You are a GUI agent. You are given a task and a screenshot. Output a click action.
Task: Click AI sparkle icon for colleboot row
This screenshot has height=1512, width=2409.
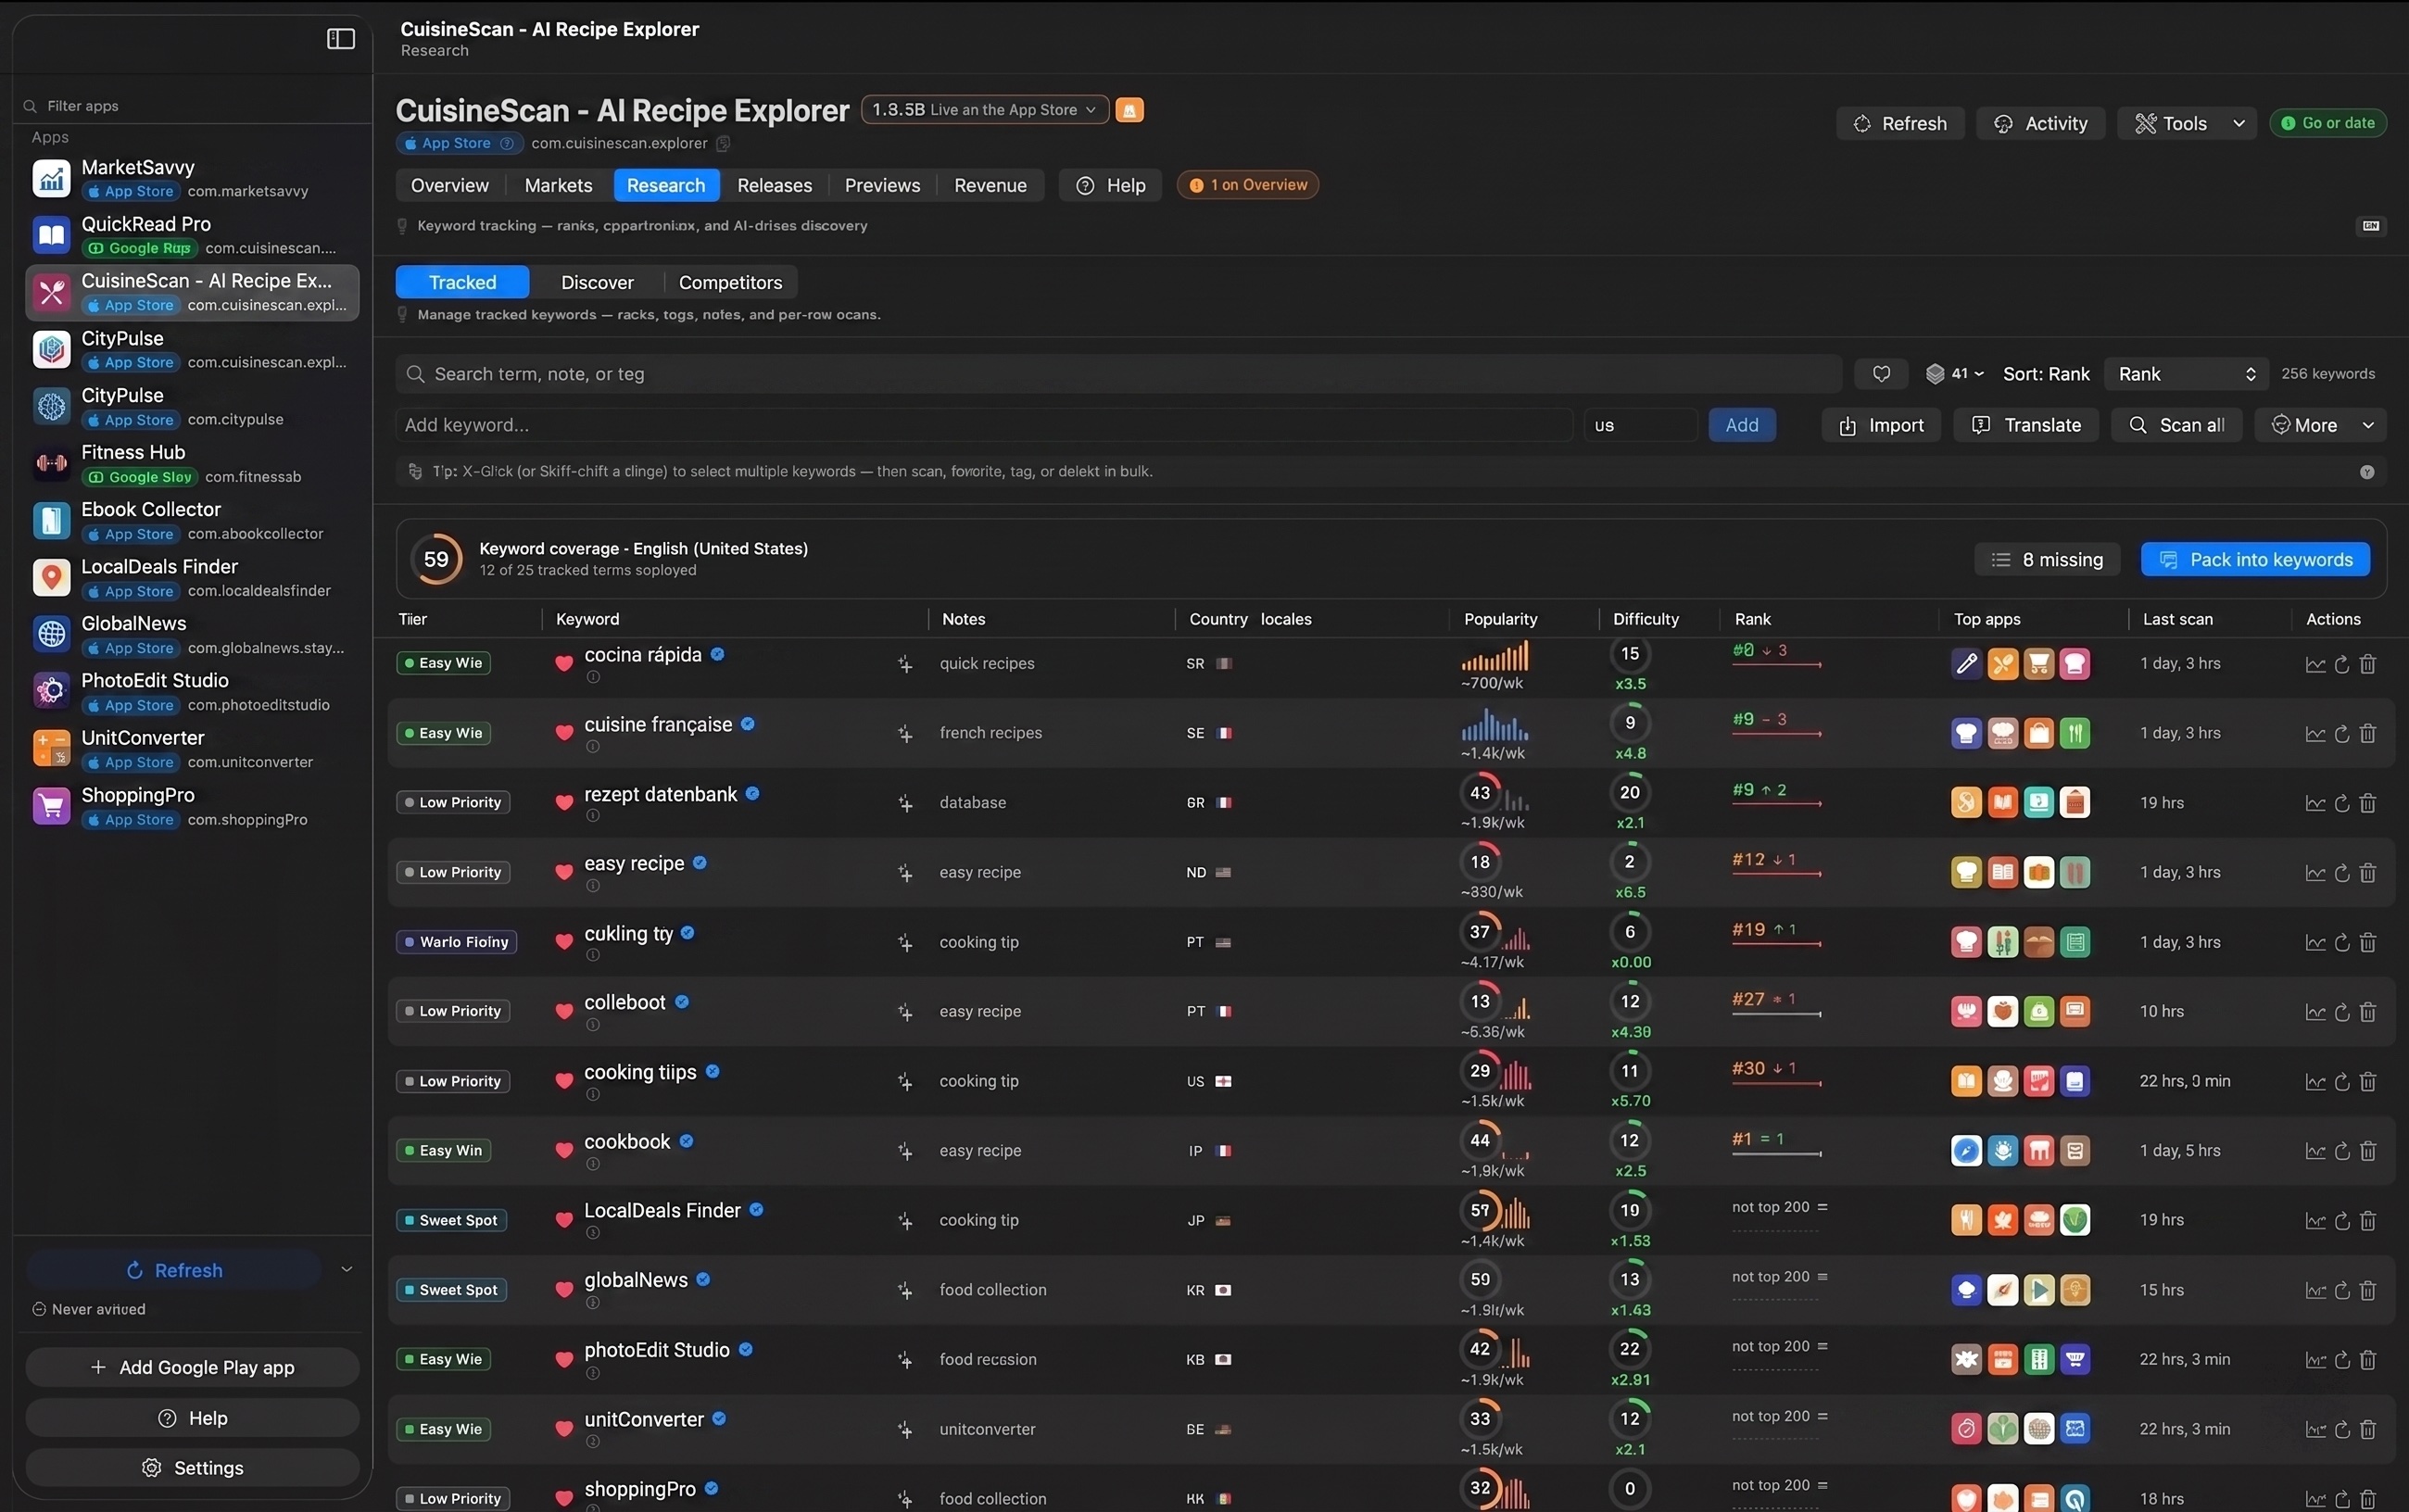[905, 1012]
